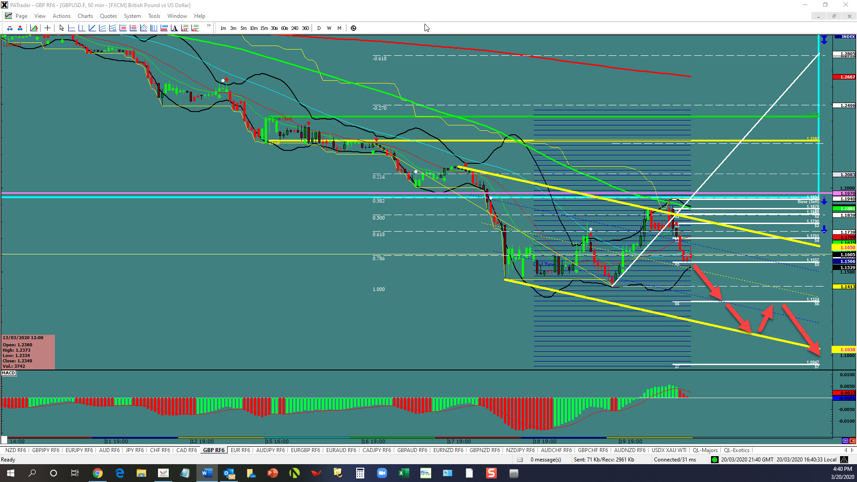857x482 pixels.
Task: Expand toolbar overflow double chevron
Action: point(208,26)
